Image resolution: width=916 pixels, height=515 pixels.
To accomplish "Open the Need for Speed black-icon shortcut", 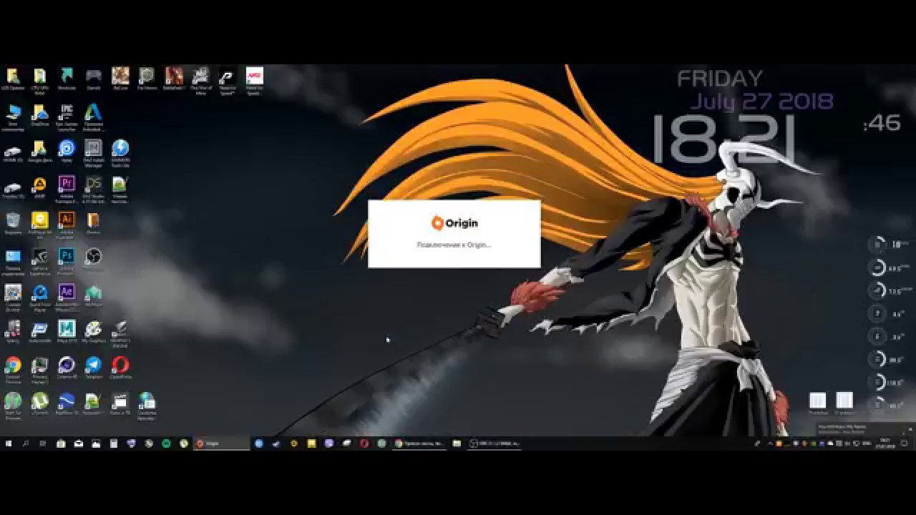I will pyautogui.click(x=227, y=79).
